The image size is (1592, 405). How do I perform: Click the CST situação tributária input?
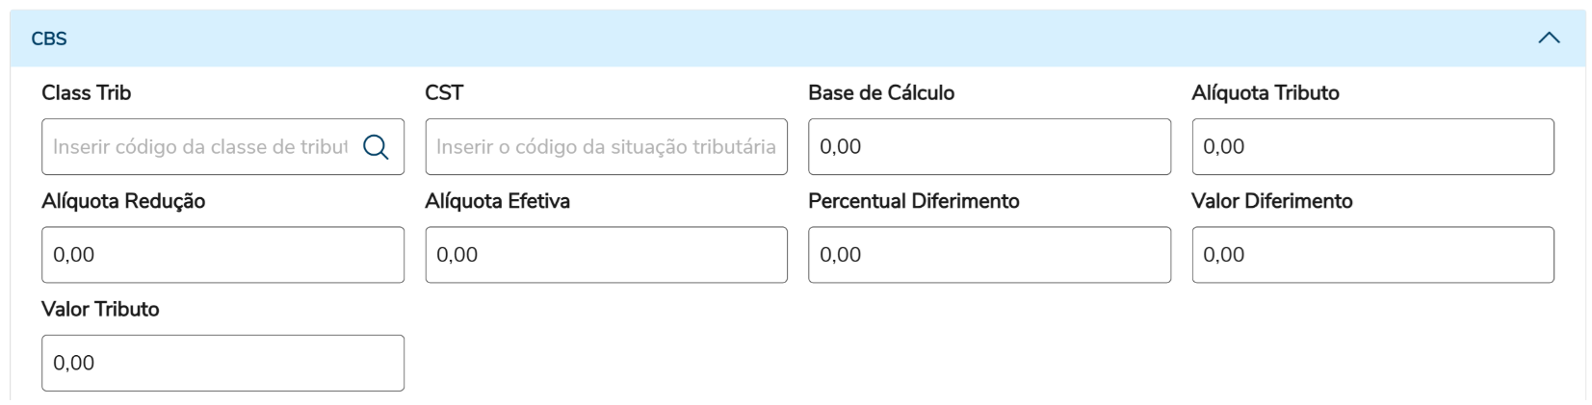(606, 147)
